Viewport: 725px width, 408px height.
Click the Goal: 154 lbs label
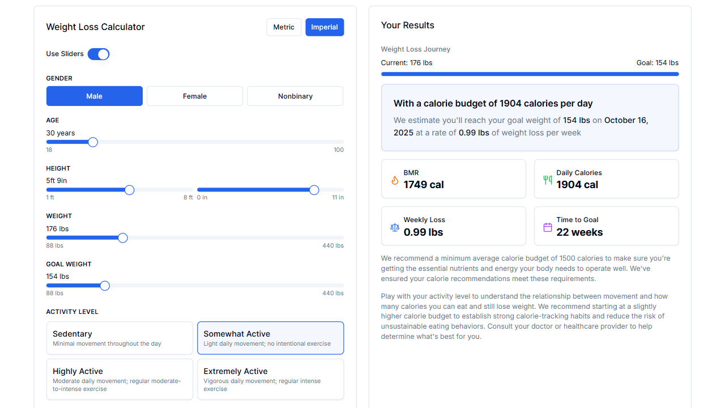(658, 63)
